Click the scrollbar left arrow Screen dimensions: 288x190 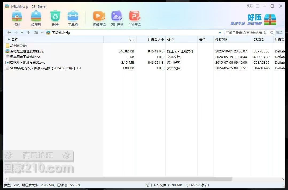(x=6, y=179)
